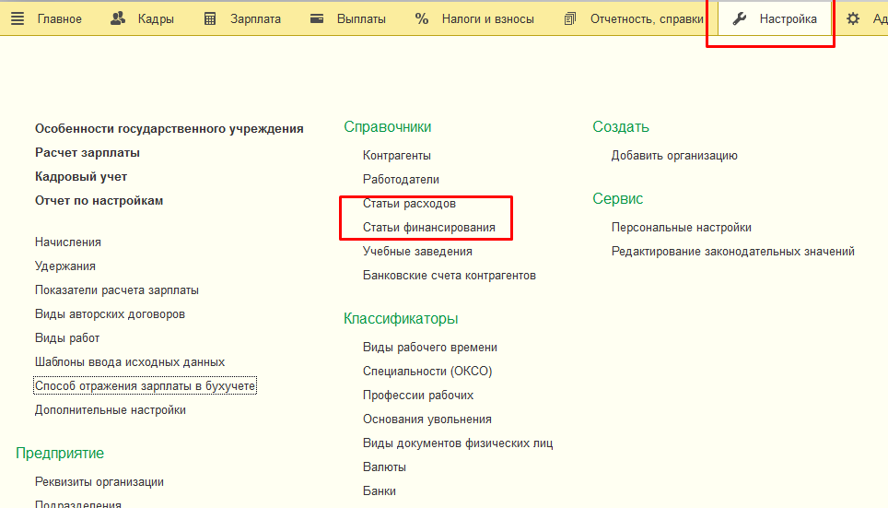Open Персональные настройки under Сервис

point(681,228)
